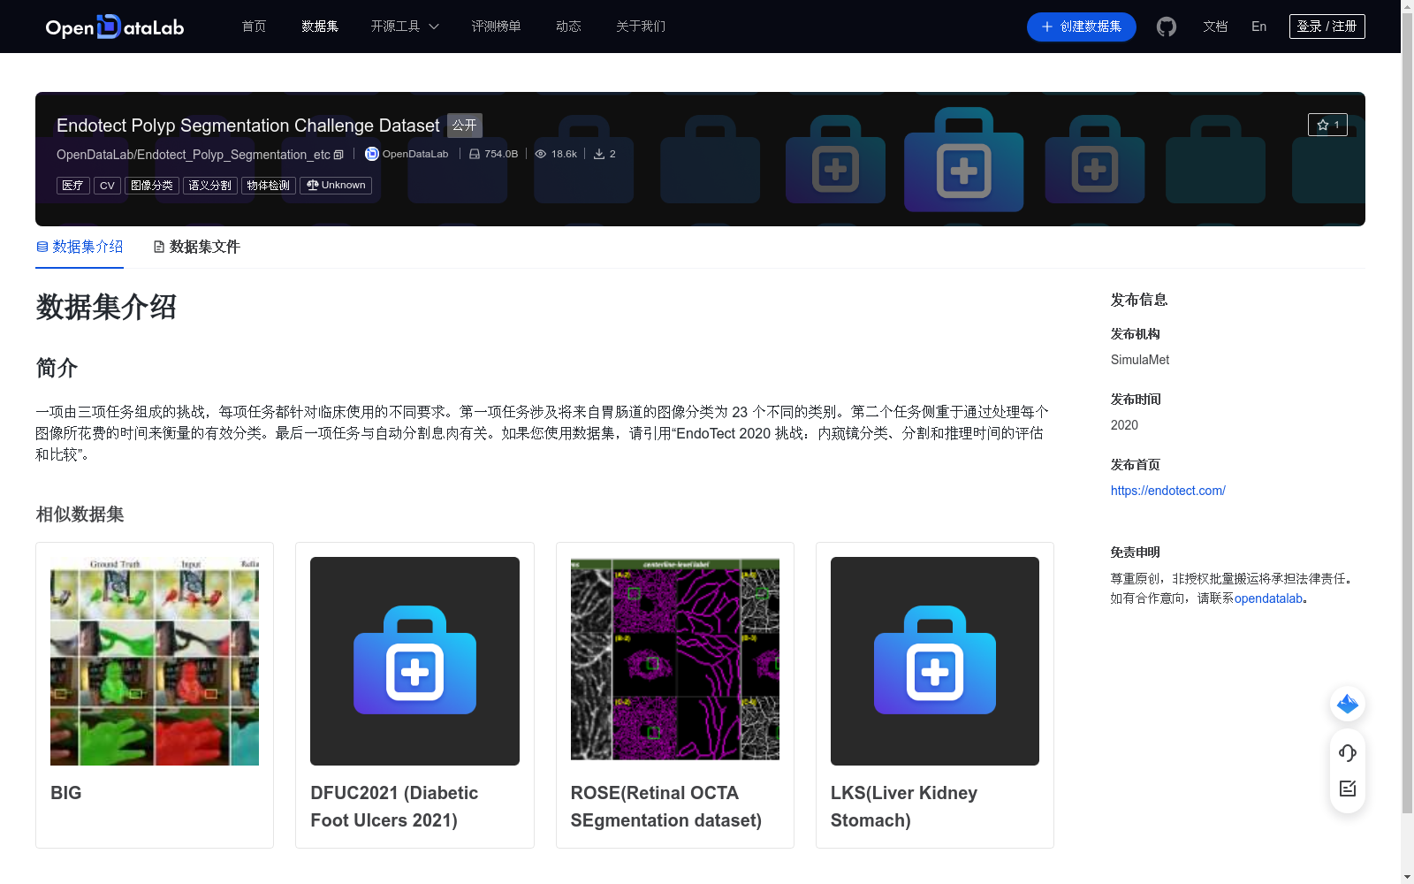Open the 评测榜单 nav item
Image resolution: width=1414 pixels, height=884 pixels.
coord(496,27)
